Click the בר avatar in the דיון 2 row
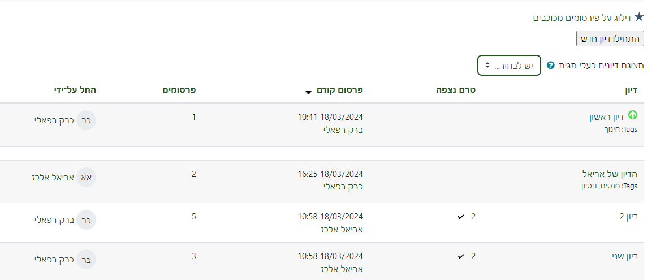 [86, 219]
